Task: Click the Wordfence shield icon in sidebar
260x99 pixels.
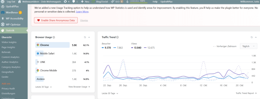Action: (3, 13)
